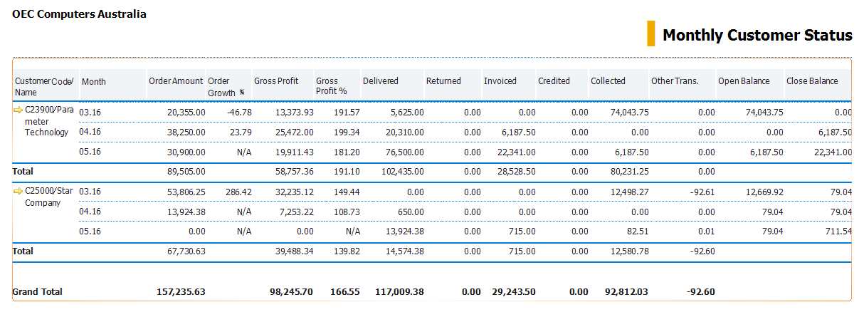Open customer C23900/Parameter Technology
This screenshot has width=864, height=312.
(x=49, y=122)
